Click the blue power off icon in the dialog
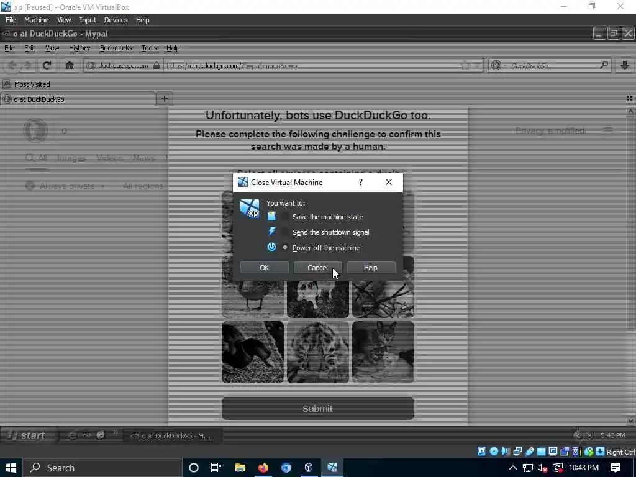636x477 pixels. coord(272,247)
